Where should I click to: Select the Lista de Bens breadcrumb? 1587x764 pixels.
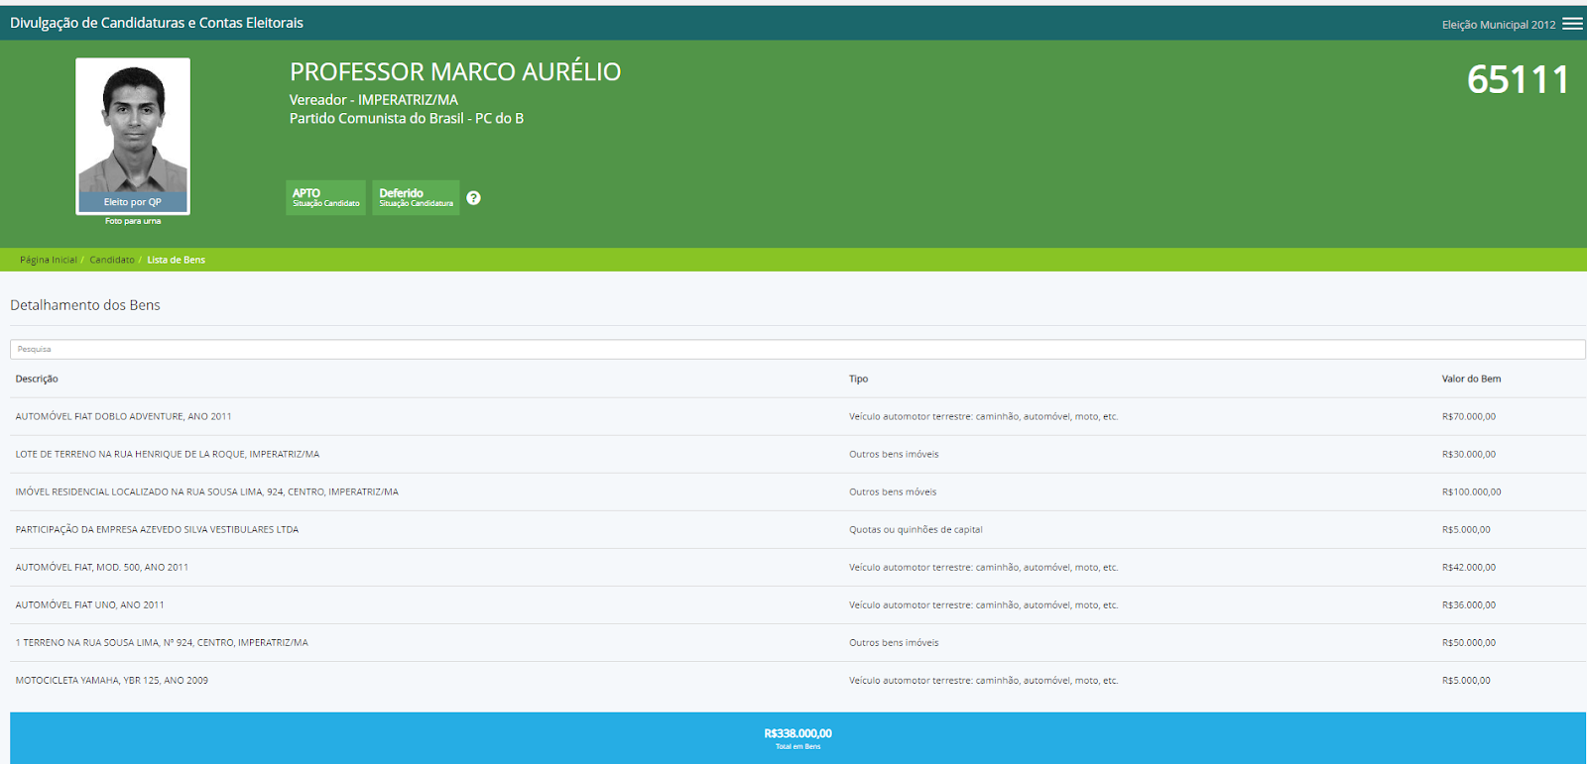(177, 260)
